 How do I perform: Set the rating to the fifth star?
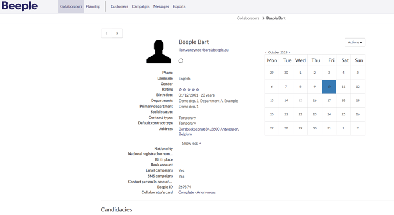coord(198,90)
